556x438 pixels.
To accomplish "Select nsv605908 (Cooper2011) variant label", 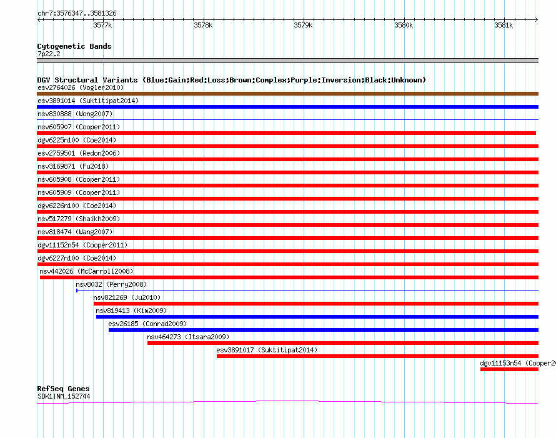I will pyautogui.click(x=79, y=179).
